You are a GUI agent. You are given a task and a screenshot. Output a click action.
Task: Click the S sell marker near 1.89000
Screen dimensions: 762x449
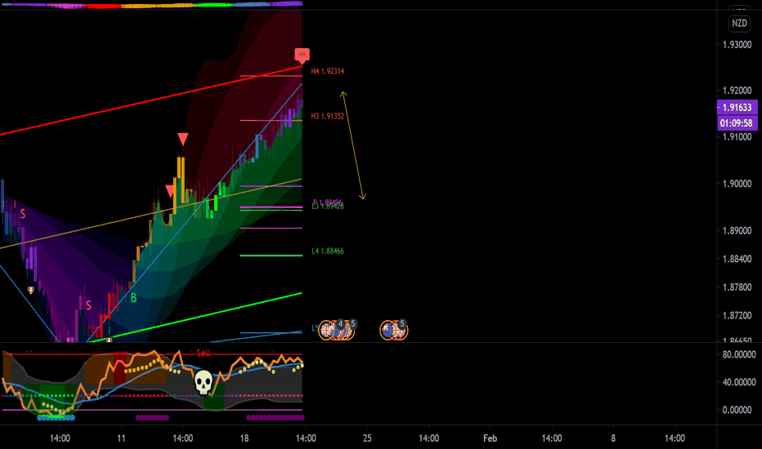pos(22,214)
